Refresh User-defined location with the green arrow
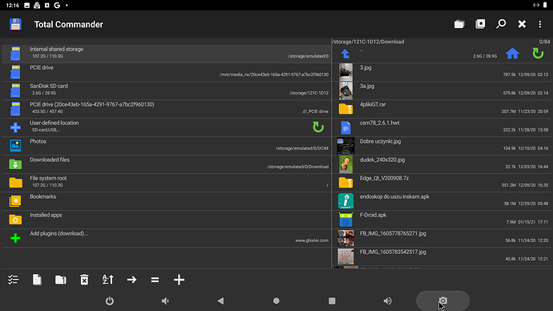Image resolution: width=553 pixels, height=311 pixels. (x=318, y=127)
